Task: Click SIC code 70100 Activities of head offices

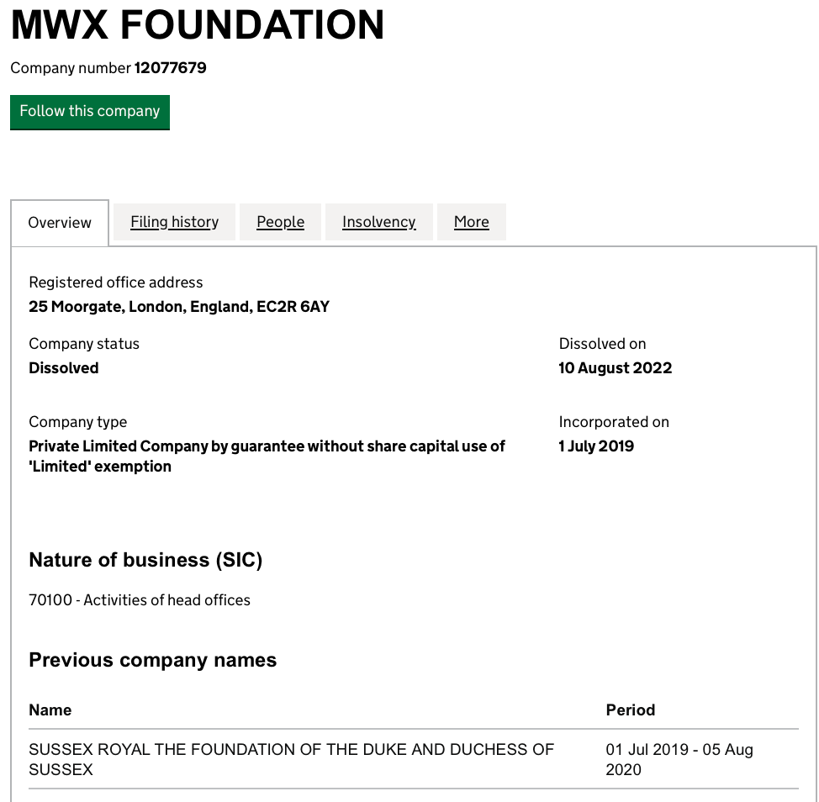Action: point(140,600)
